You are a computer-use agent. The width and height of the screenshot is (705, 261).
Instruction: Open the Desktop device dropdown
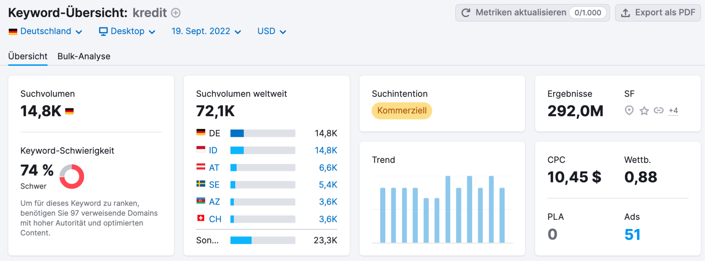coord(127,31)
